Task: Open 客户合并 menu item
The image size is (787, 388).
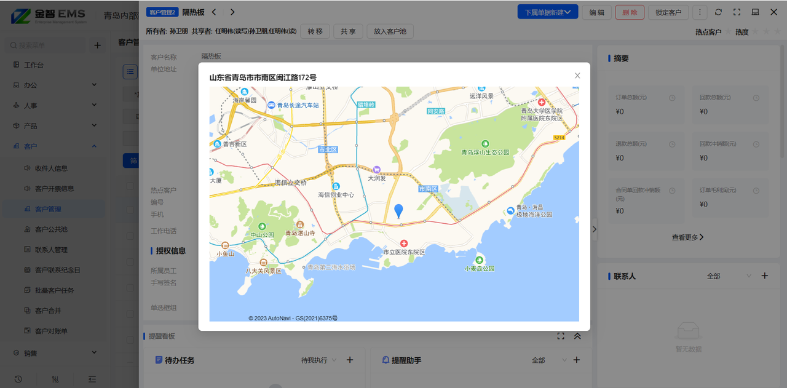Action: pos(48,311)
